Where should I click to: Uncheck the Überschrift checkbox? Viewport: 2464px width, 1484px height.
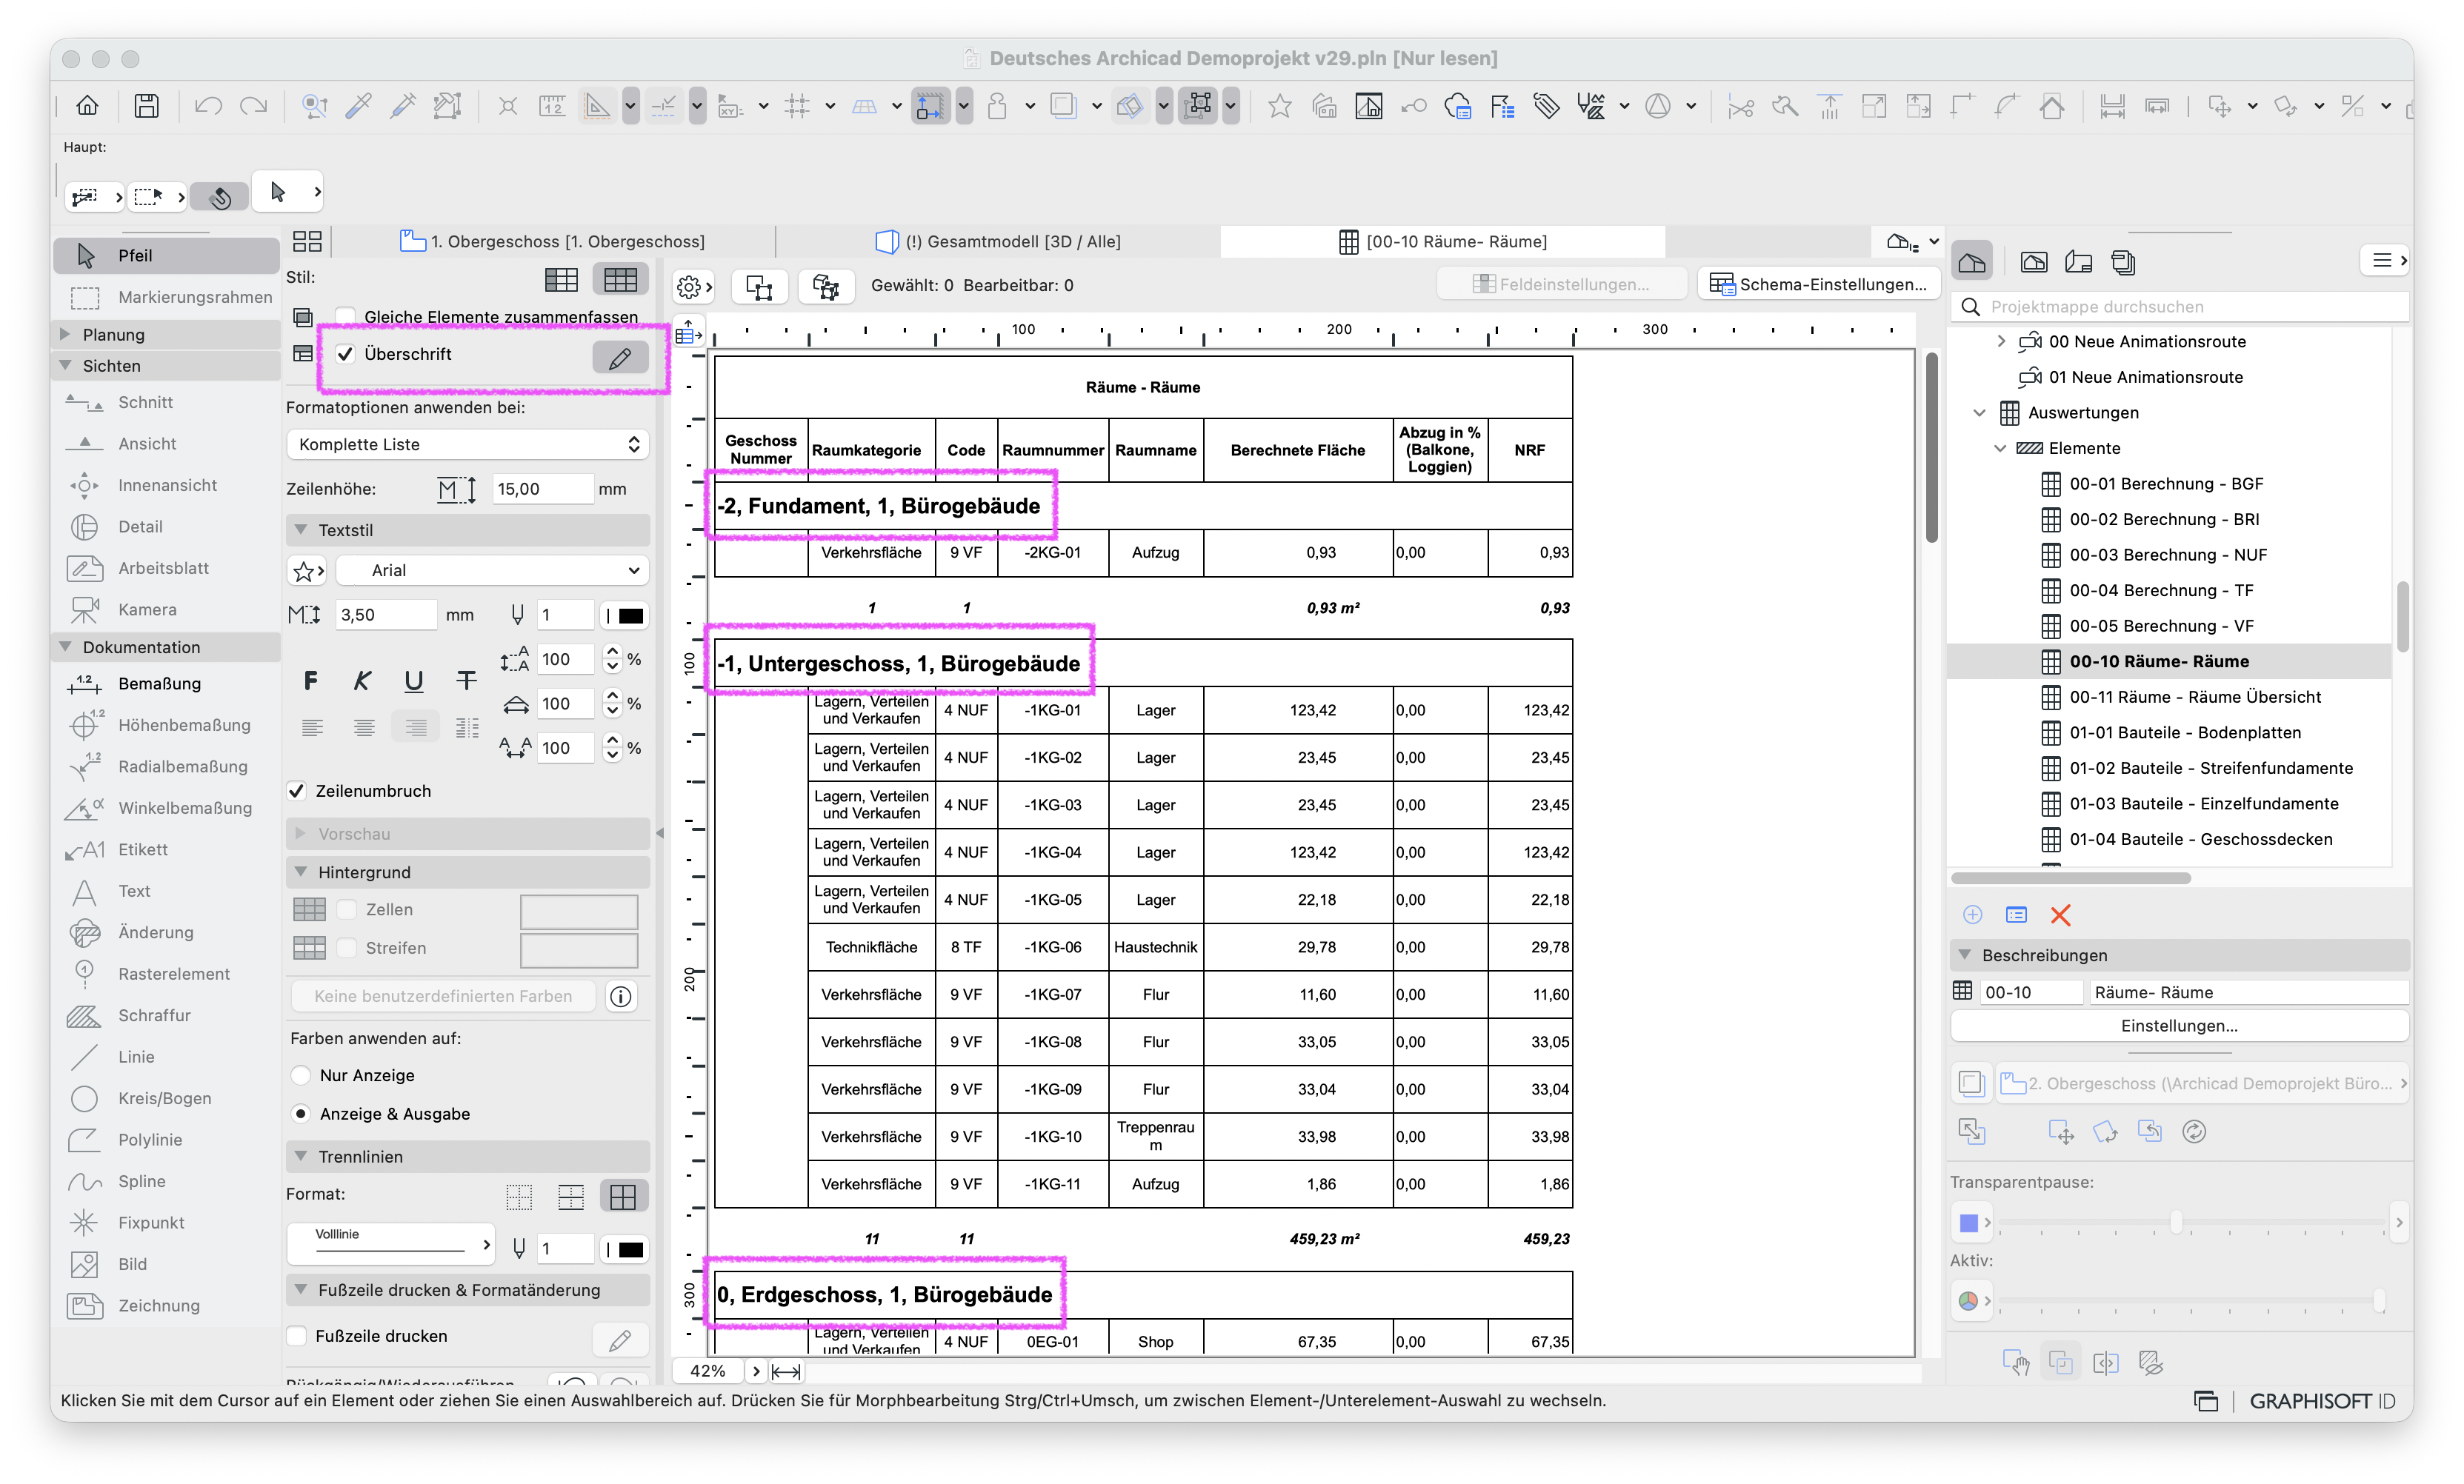[346, 354]
